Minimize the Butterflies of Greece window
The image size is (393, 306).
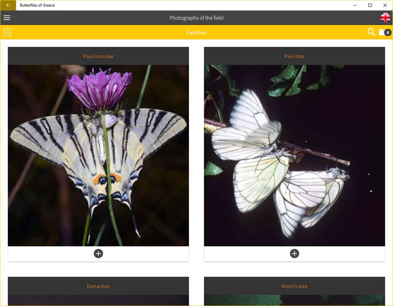coord(355,5)
